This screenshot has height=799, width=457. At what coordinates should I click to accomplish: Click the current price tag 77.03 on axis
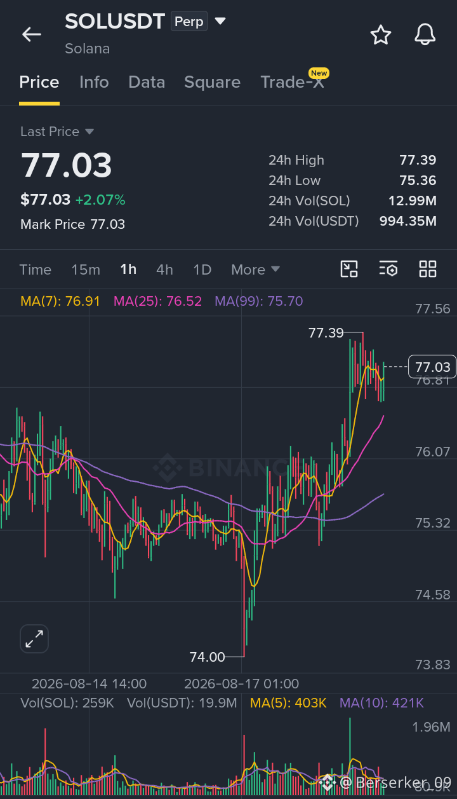pos(432,367)
